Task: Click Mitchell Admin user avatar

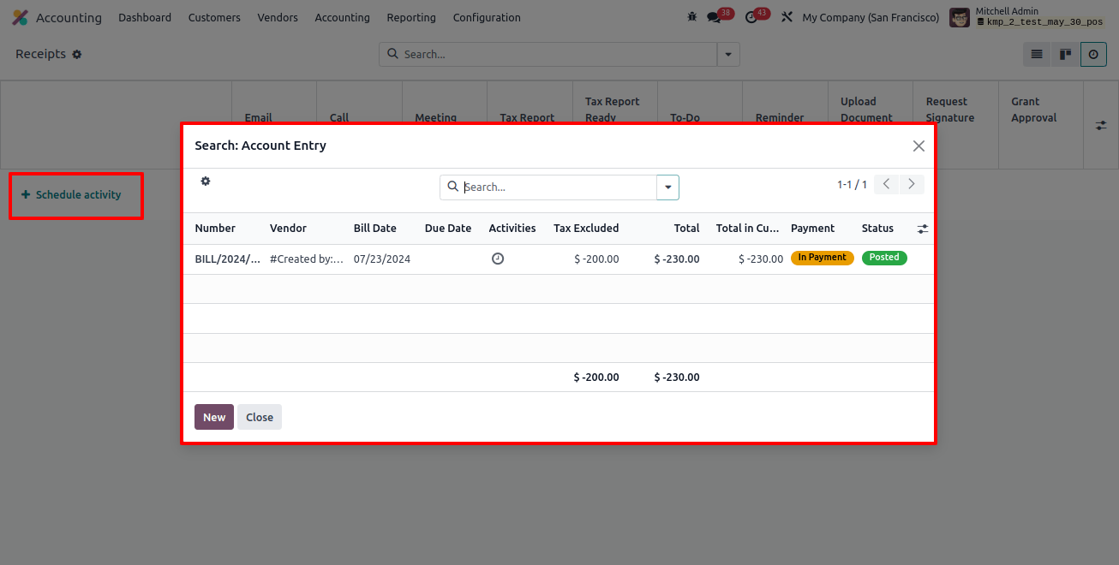Action: [x=960, y=17]
